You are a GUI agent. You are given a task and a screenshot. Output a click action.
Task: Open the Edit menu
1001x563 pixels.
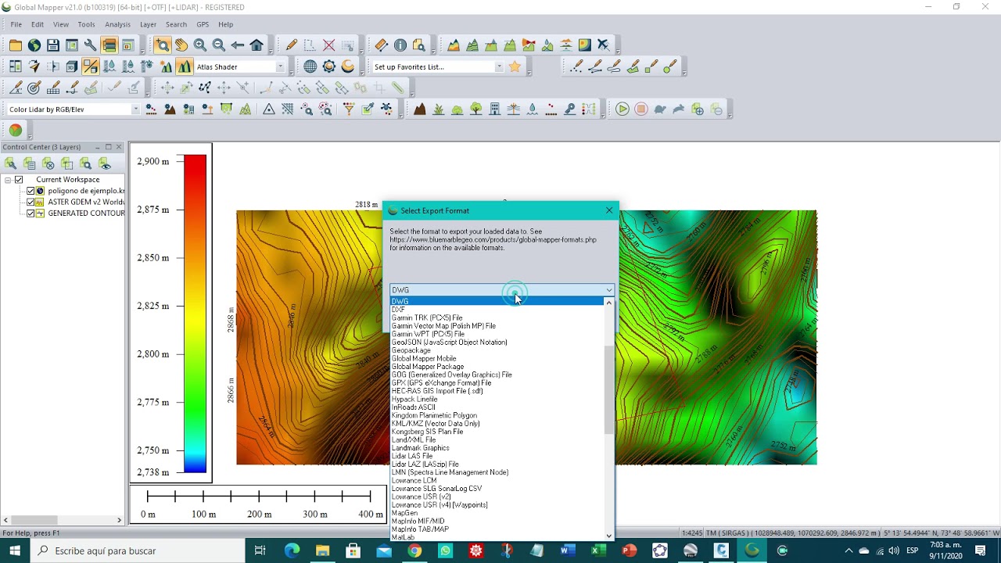click(x=38, y=24)
